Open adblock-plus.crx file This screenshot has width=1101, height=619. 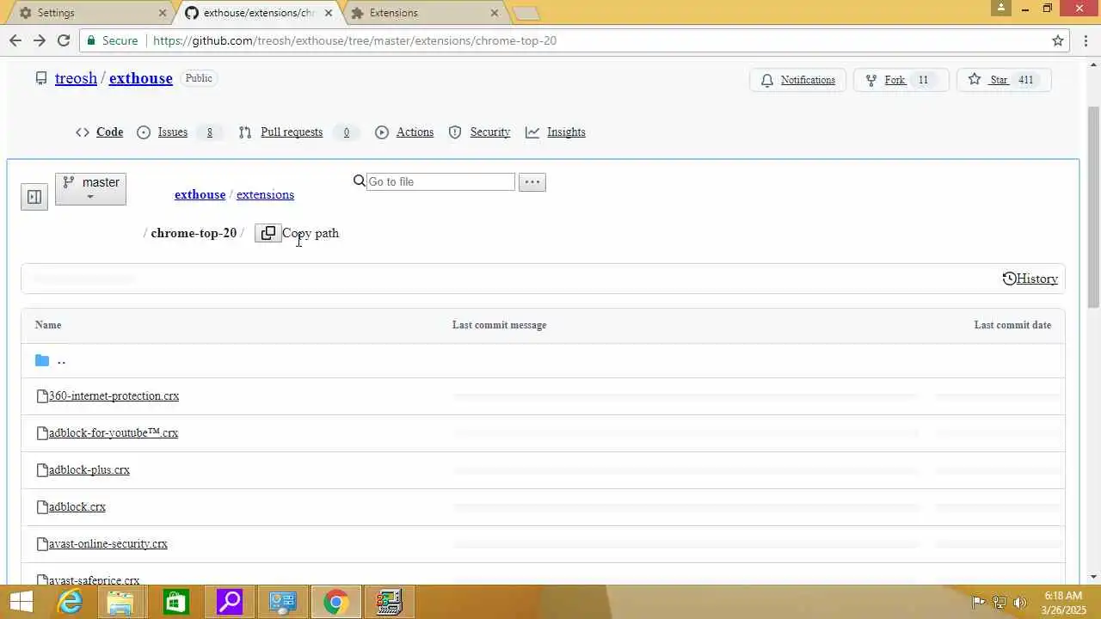89,470
